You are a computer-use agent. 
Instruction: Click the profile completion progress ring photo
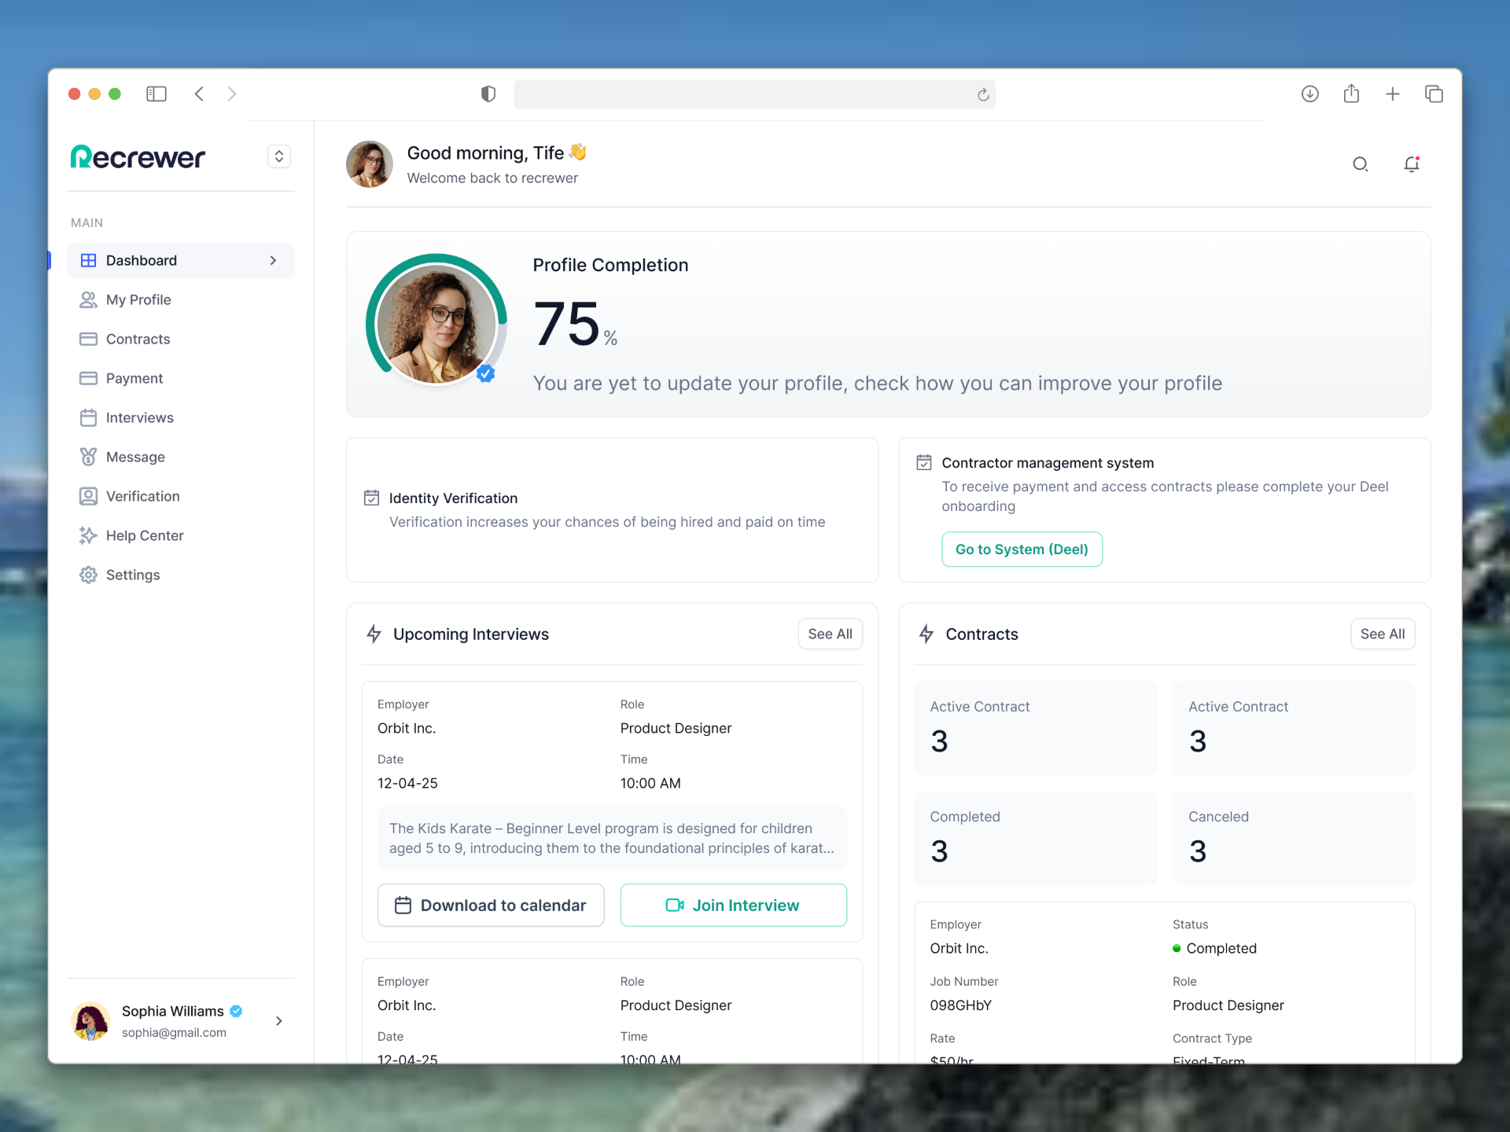tap(436, 324)
